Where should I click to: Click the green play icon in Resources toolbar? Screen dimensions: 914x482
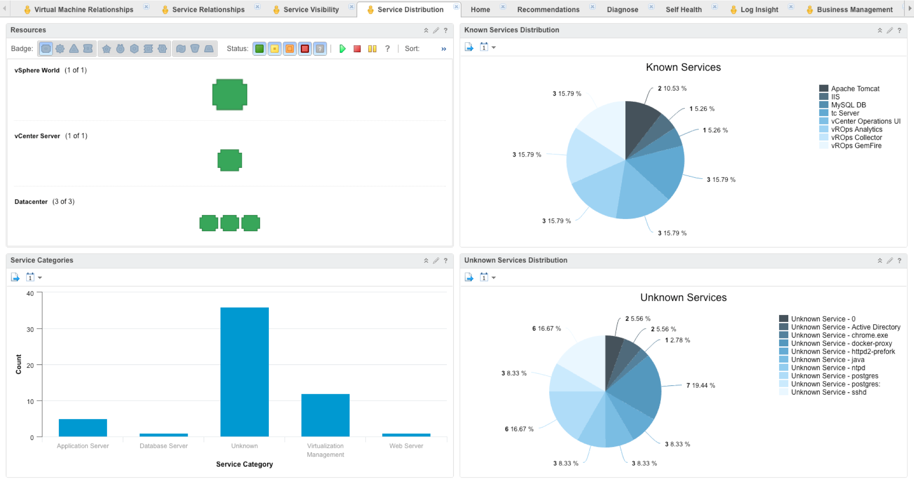coord(343,49)
